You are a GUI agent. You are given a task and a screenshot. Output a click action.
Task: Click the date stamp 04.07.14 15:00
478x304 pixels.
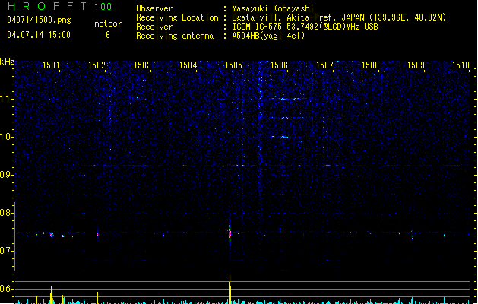(x=39, y=35)
